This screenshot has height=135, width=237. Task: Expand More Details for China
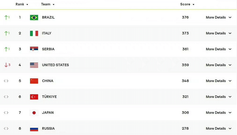(219, 81)
